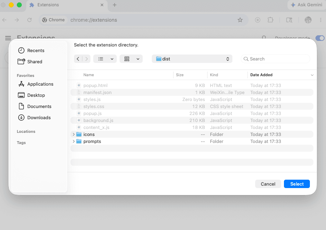Select the prompts folder icon

click(x=79, y=142)
